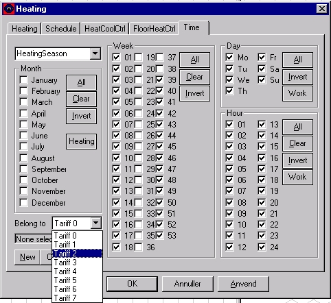Image resolution: width=331 pixels, height=303 pixels.
Task: Select Tariff 2 from the list
Action: pyautogui.click(x=78, y=254)
